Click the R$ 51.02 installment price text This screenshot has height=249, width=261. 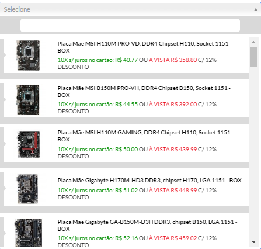[127, 190]
